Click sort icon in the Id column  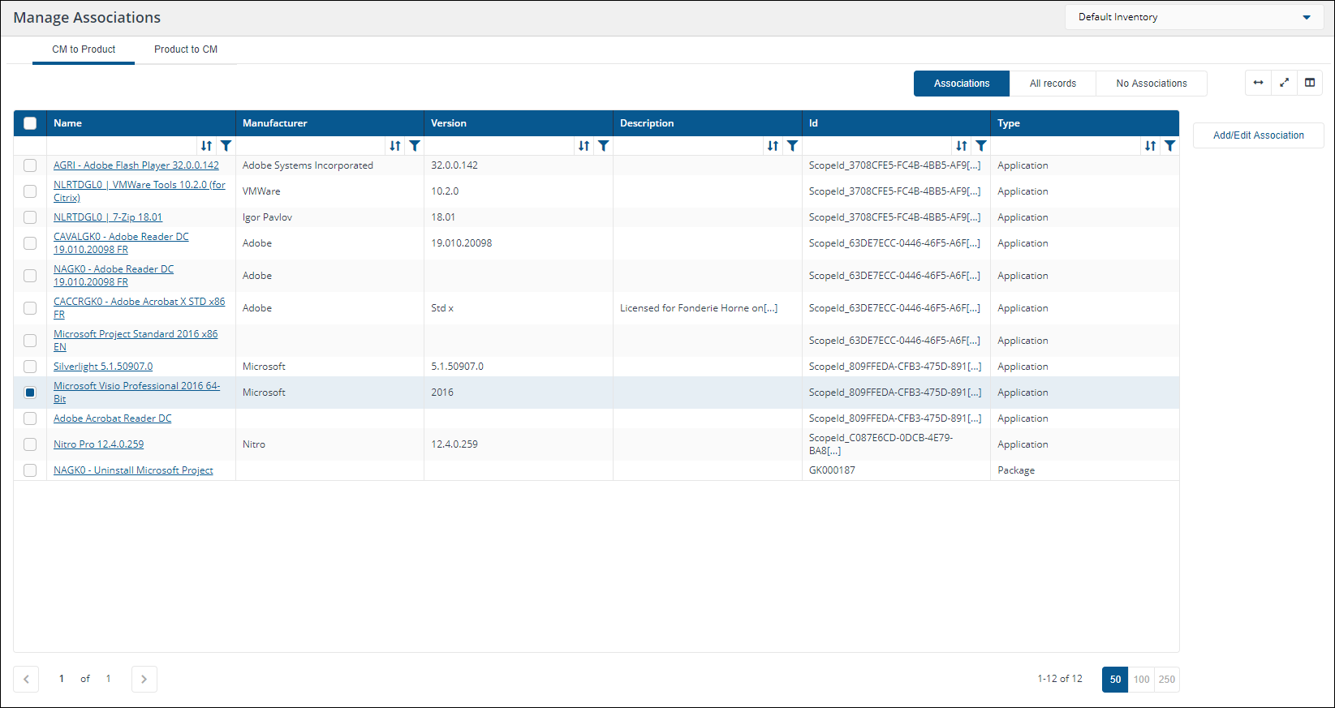962,146
